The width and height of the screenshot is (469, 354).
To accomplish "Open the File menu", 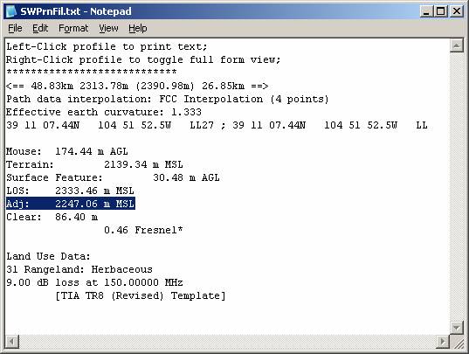I will 15,29.
